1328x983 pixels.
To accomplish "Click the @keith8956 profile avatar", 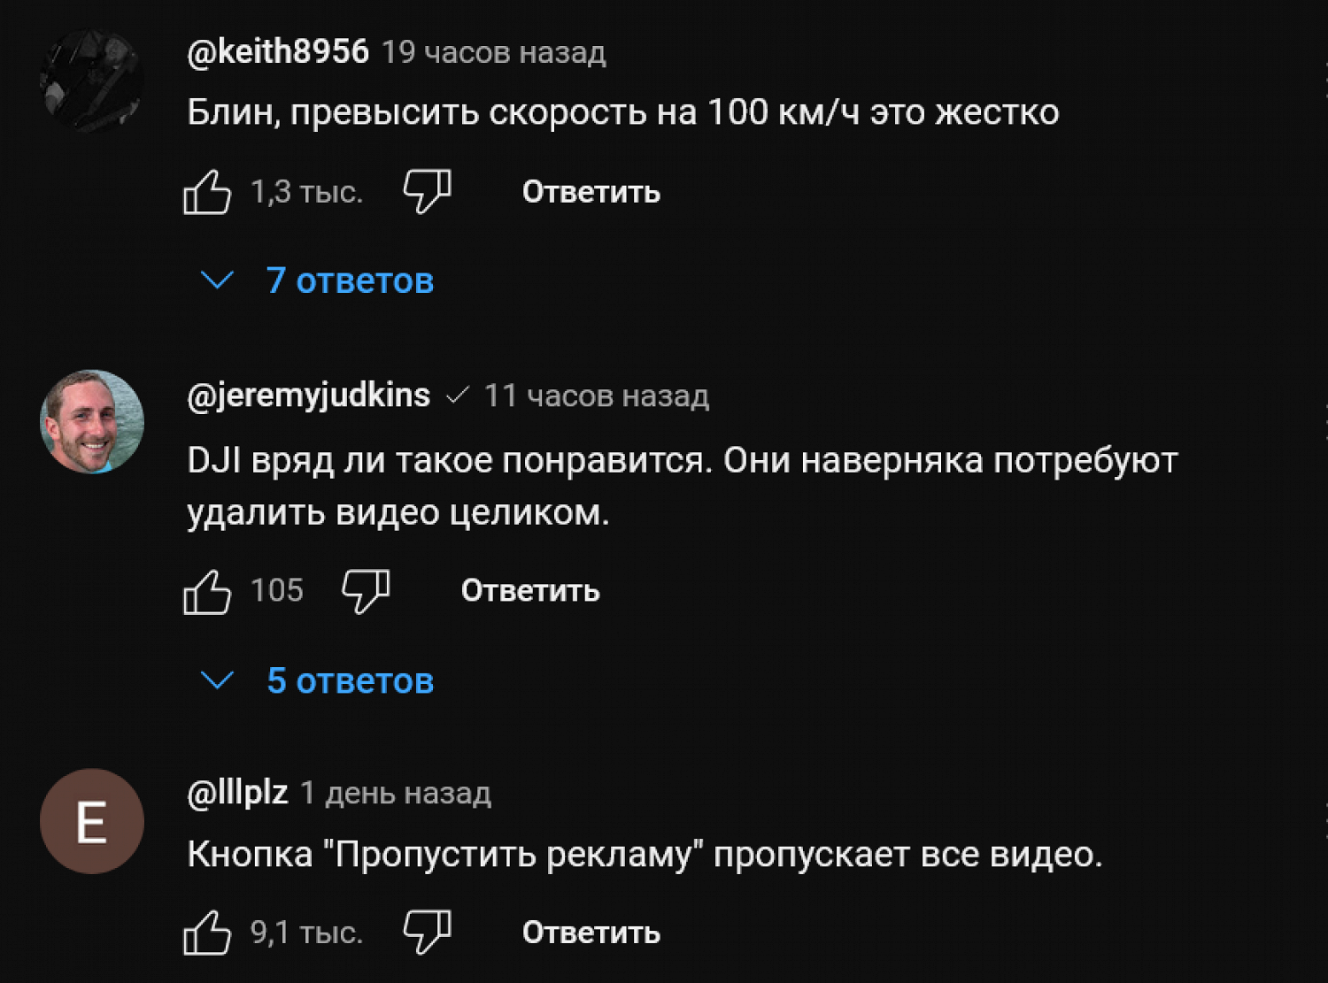I will (91, 81).
